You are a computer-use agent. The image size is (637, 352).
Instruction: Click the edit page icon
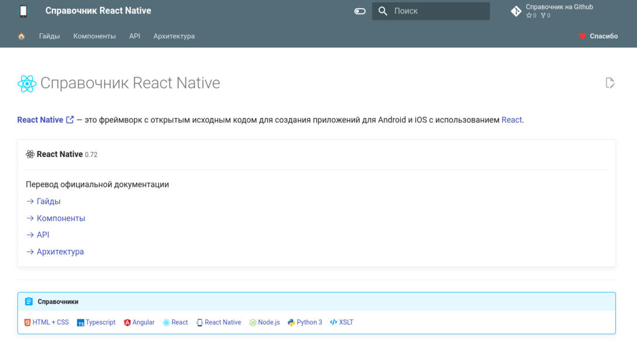[x=610, y=83]
